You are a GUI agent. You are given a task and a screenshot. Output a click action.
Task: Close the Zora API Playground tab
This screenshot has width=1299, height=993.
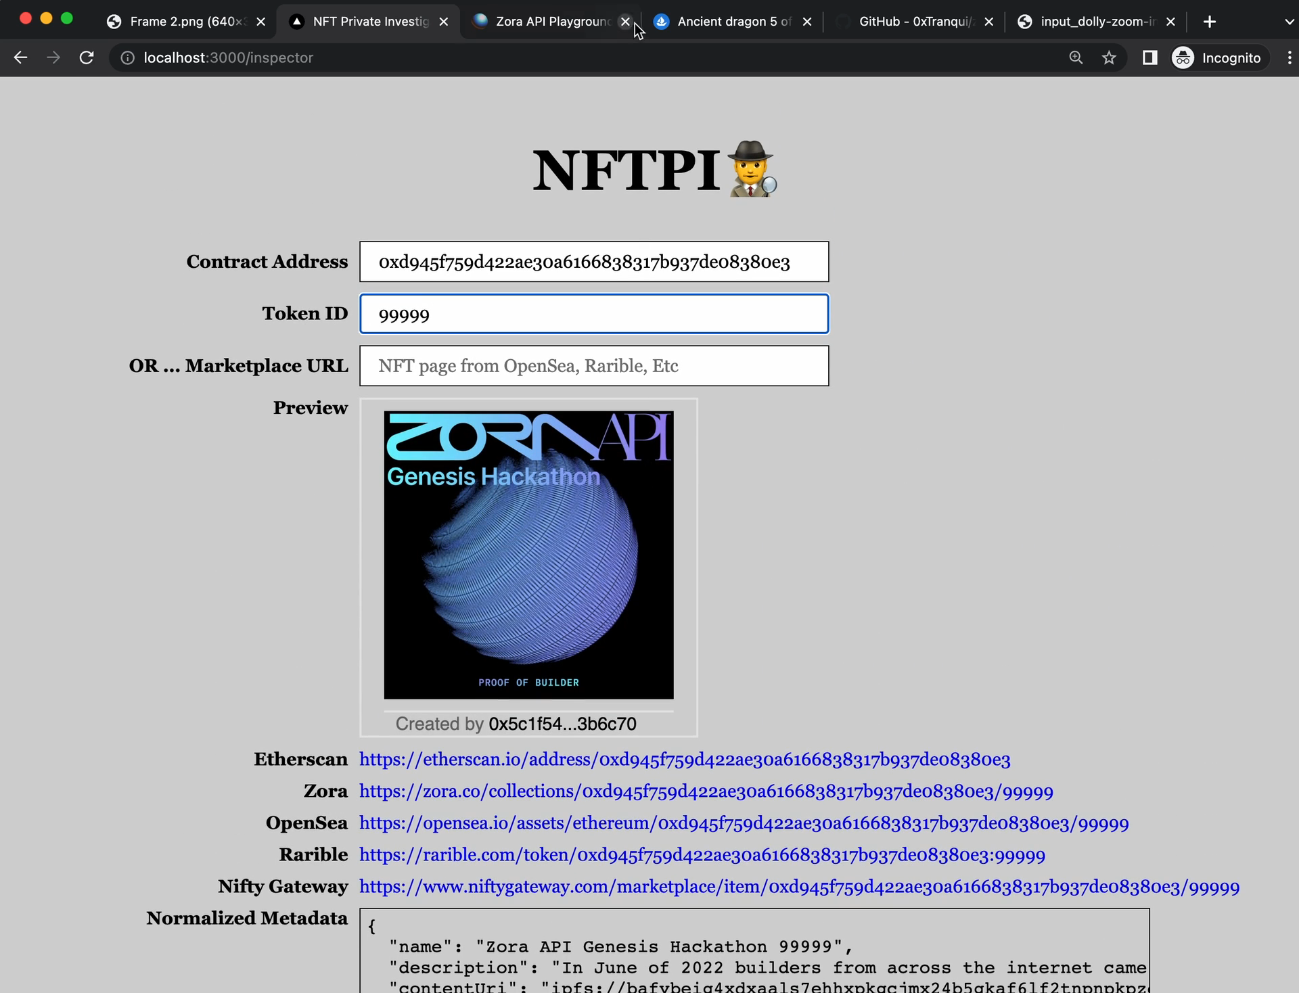coord(625,22)
